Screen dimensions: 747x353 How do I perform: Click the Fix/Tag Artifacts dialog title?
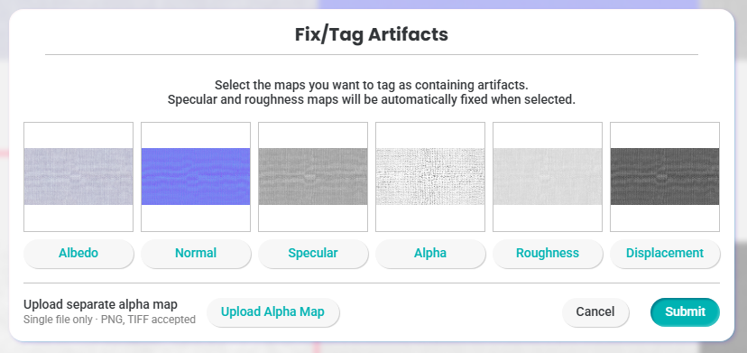pos(372,35)
